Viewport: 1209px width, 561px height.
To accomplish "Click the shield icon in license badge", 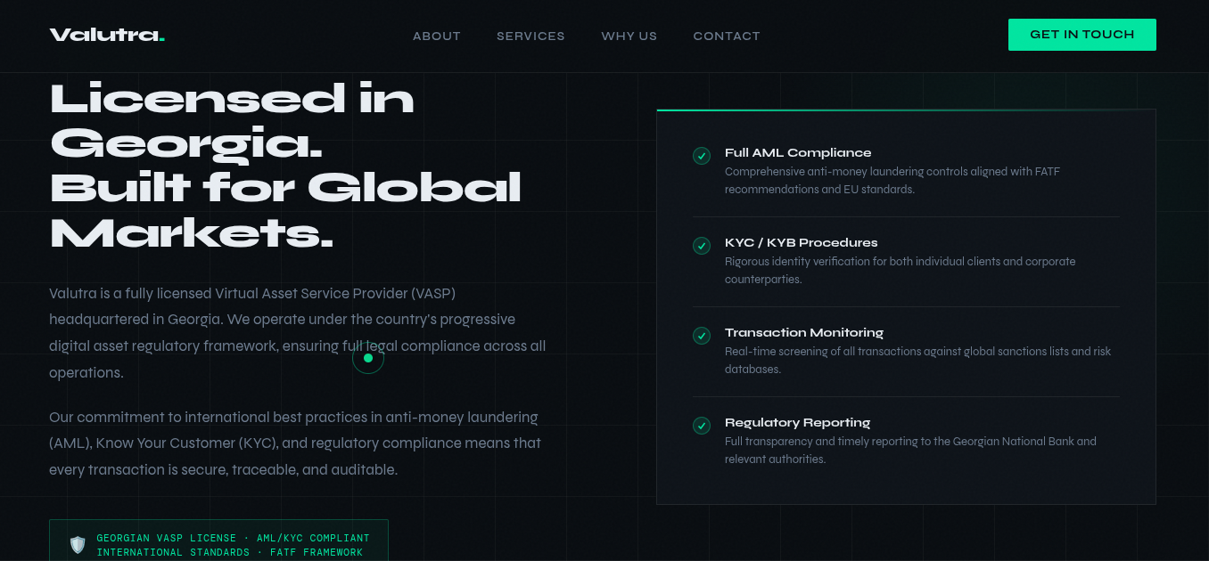I will click(x=78, y=545).
